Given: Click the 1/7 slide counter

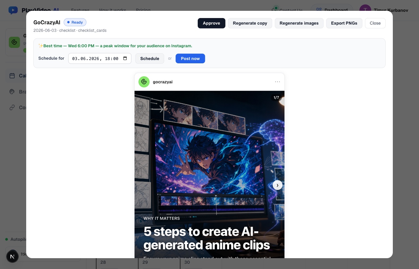Looking at the screenshot, I should click(276, 97).
